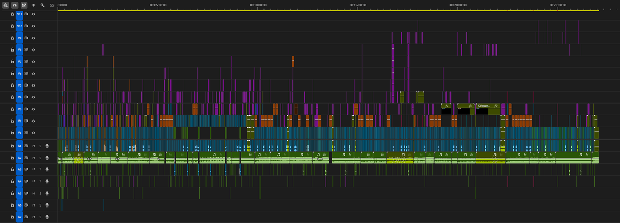
Task: Jump to 00:10:00:00 on time ruler
Action: 258,5
